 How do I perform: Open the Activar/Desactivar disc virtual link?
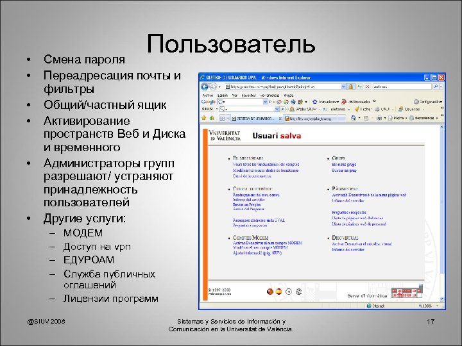click(362, 244)
